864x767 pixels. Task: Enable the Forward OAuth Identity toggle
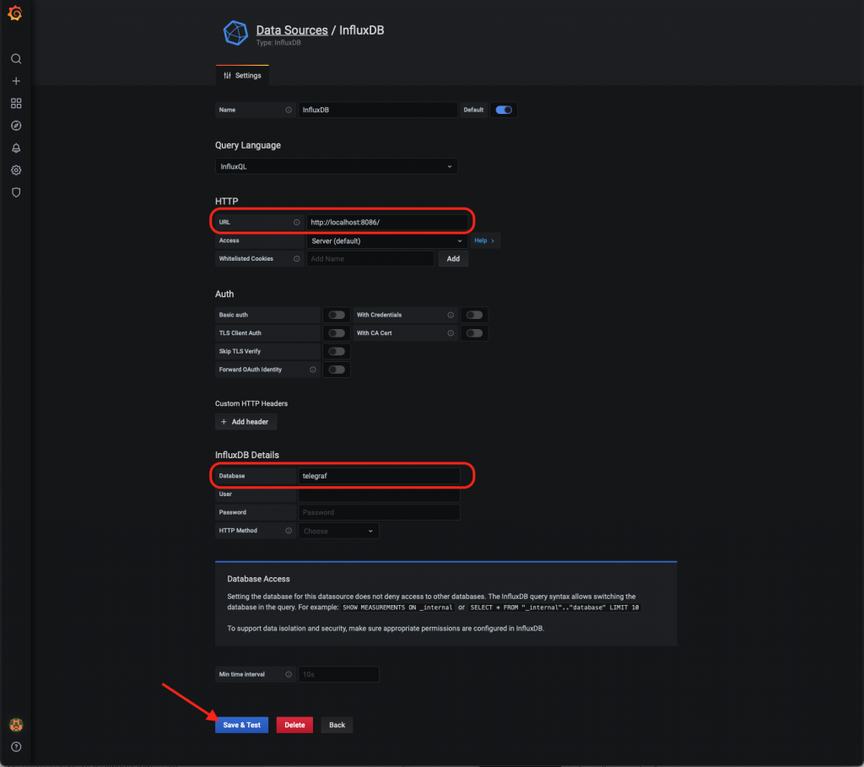[336, 370]
